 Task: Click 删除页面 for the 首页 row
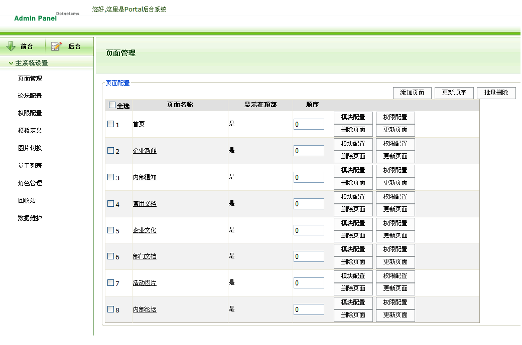point(353,130)
